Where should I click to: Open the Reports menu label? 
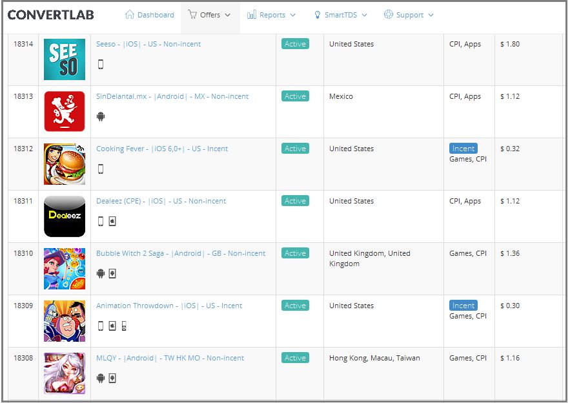click(x=272, y=15)
